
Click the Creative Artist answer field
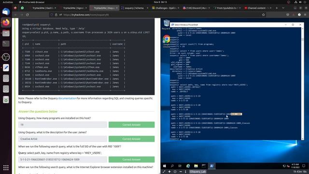point(63,139)
